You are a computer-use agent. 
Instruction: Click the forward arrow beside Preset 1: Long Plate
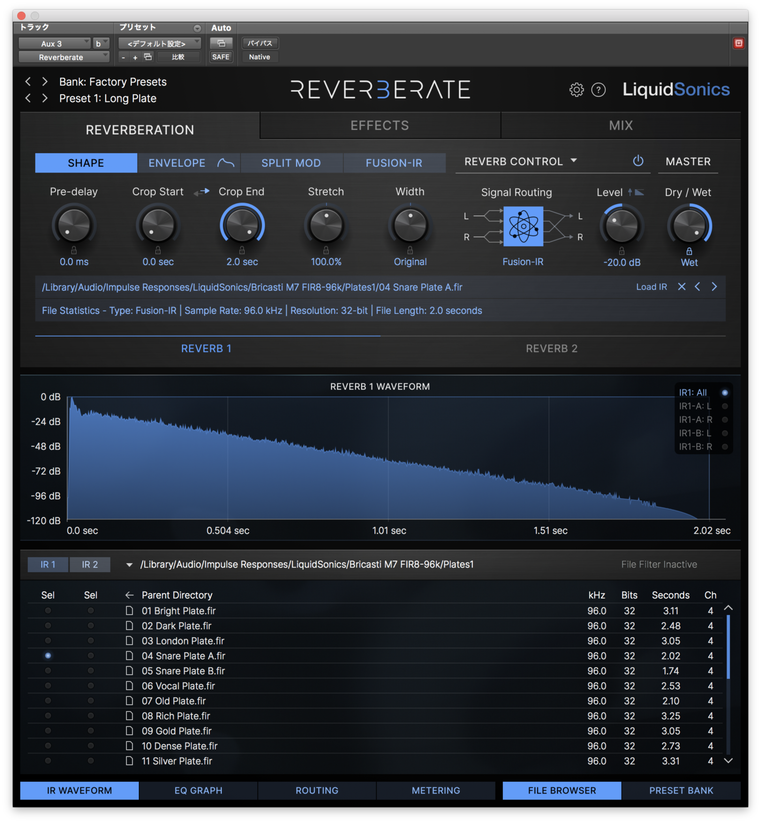[44, 98]
